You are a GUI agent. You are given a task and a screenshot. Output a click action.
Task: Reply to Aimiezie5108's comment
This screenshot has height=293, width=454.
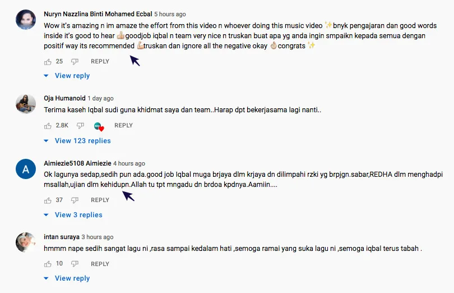click(100, 200)
